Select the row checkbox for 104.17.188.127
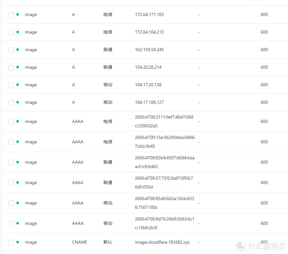 pos(11,103)
